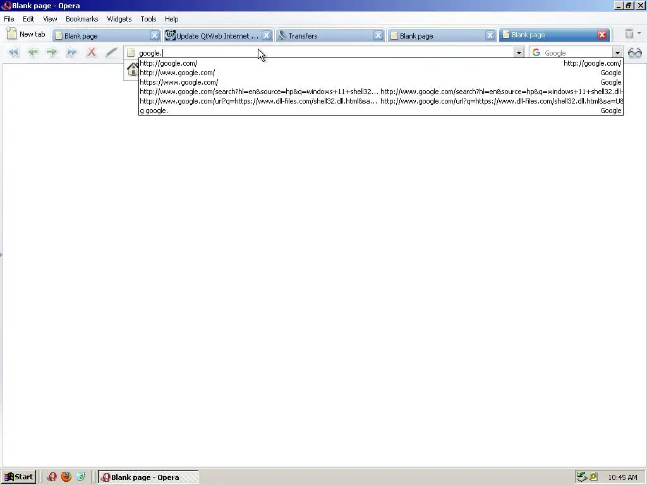Image resolution: width=647 pixels, height=485 pixels.
Task: Select the http://www.google.com/ suggestion
Action: [x=380, y=73]
